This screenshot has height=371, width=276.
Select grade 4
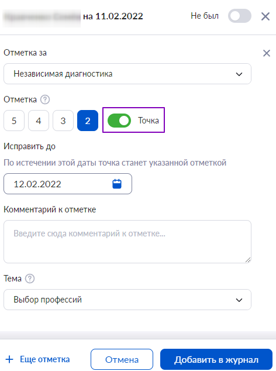click(39, 121)
